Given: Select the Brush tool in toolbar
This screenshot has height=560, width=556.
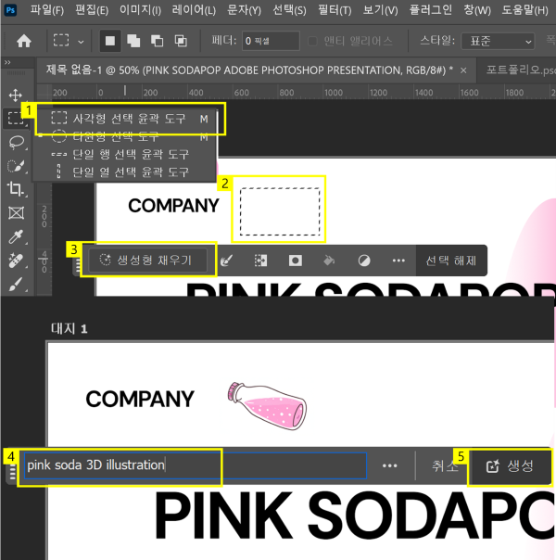Looking at the screenshot, I should click(16, 284).
